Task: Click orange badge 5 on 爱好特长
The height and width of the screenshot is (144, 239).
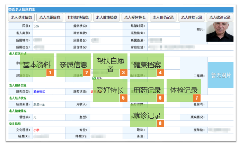Action: (123, 98)
